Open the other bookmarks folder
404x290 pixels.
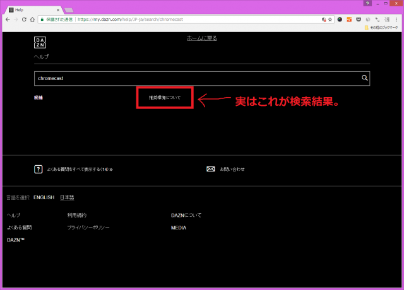(381, 28)
